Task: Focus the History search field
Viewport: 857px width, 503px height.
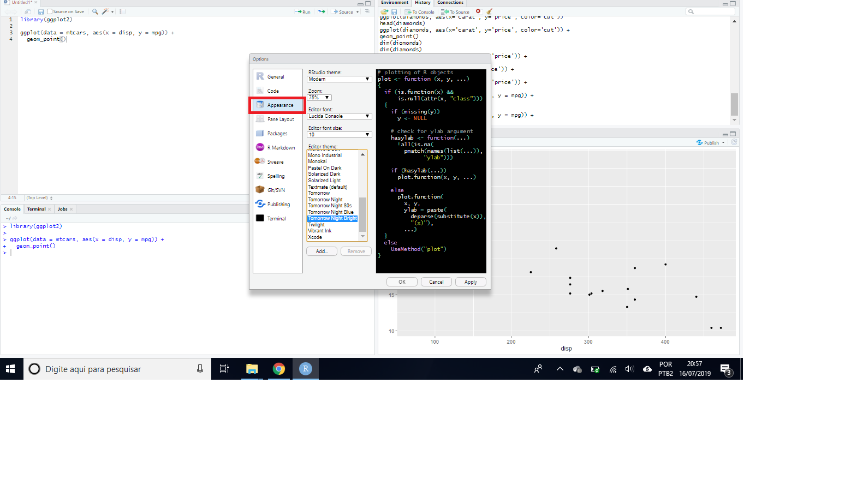Action: pos(711,11)
